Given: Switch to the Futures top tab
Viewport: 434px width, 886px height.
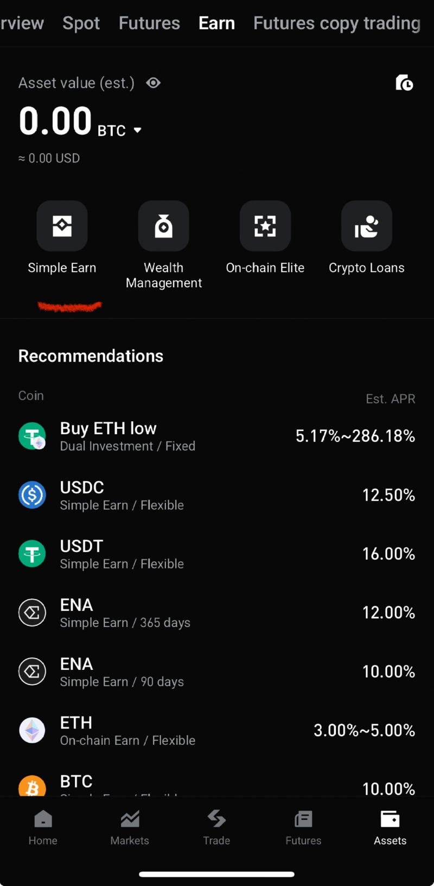Looking at the screenshot, I should pyautogui.click(x=149, y=23).
